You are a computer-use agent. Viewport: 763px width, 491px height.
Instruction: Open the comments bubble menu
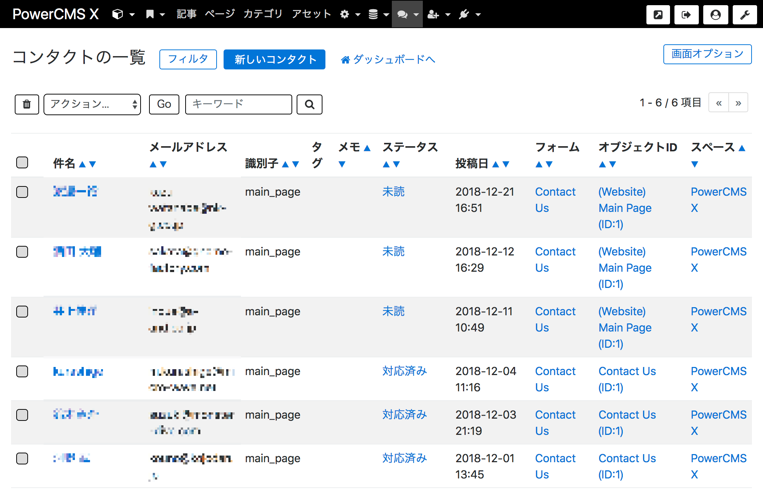(407, 14)
